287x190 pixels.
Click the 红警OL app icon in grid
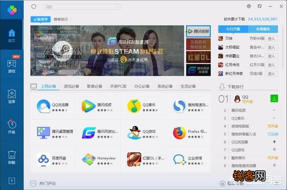(x=134, y=160)
